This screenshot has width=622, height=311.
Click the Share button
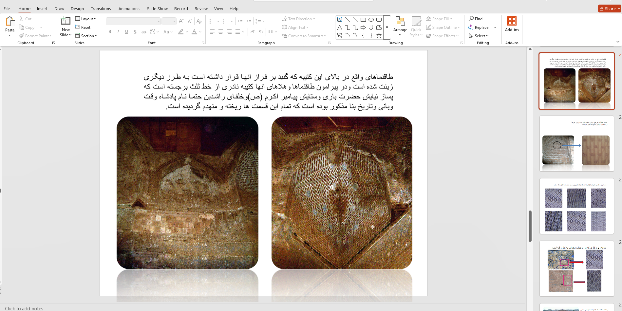[609, 9]
